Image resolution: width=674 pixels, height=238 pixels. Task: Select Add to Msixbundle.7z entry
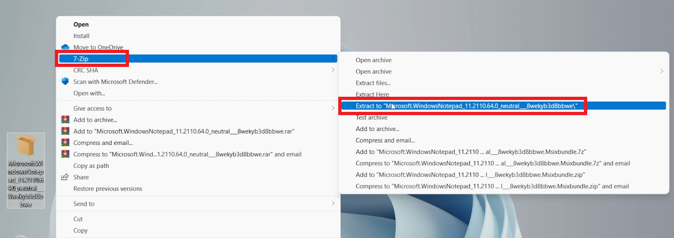471,151
